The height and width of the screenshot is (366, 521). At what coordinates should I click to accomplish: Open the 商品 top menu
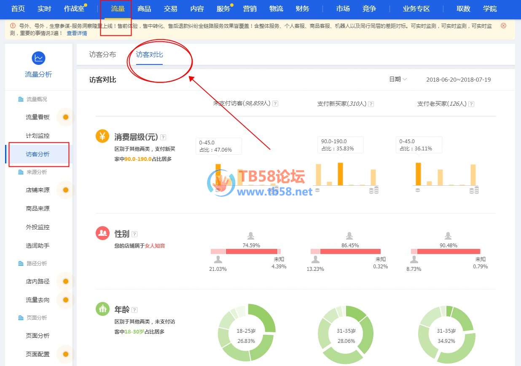click(144, 9)
